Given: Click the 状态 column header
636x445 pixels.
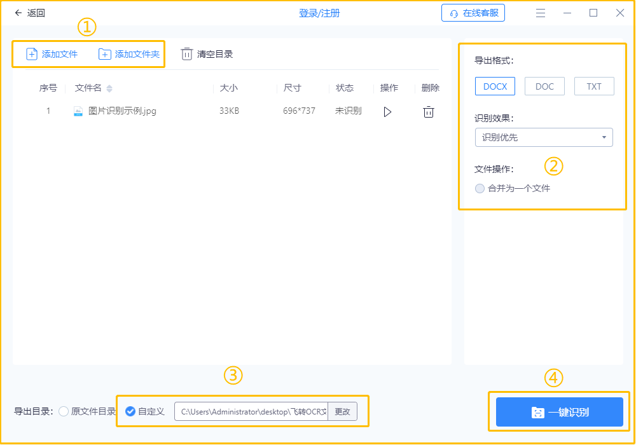Looking at the screenshot, I should [x=344, y=88].
